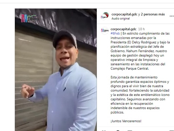Open the more options three-dot menu
The width and height of the screenshot is (174, 131).
tap(171, 16)
